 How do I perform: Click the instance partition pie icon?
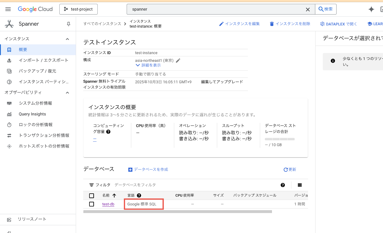pos(9,82)
